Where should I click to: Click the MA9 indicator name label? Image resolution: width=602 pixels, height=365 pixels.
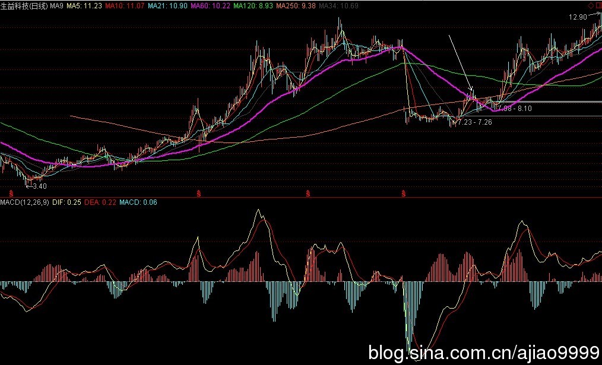point(57,5)
